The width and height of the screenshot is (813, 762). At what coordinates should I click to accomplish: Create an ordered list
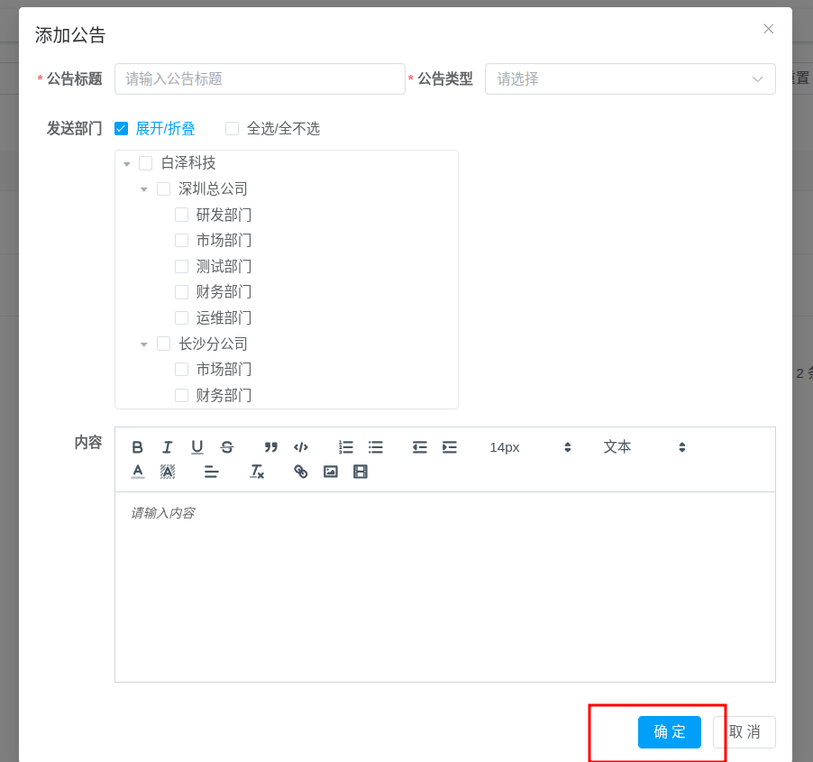[345, 447]
